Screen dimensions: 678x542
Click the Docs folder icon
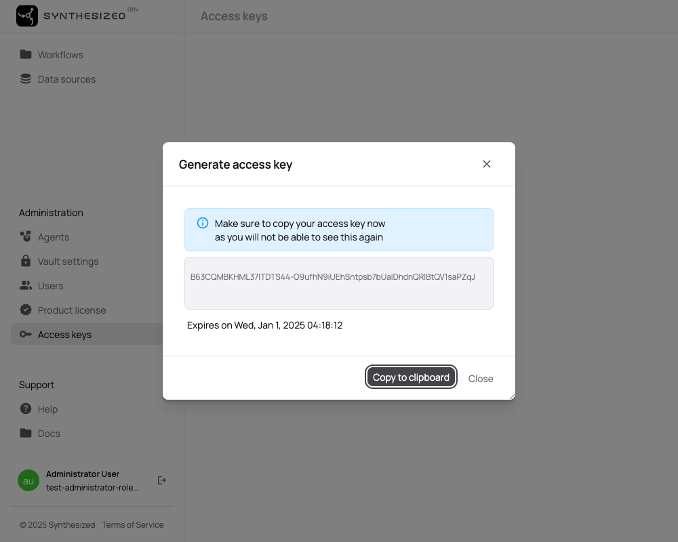[x=26, y=433]
